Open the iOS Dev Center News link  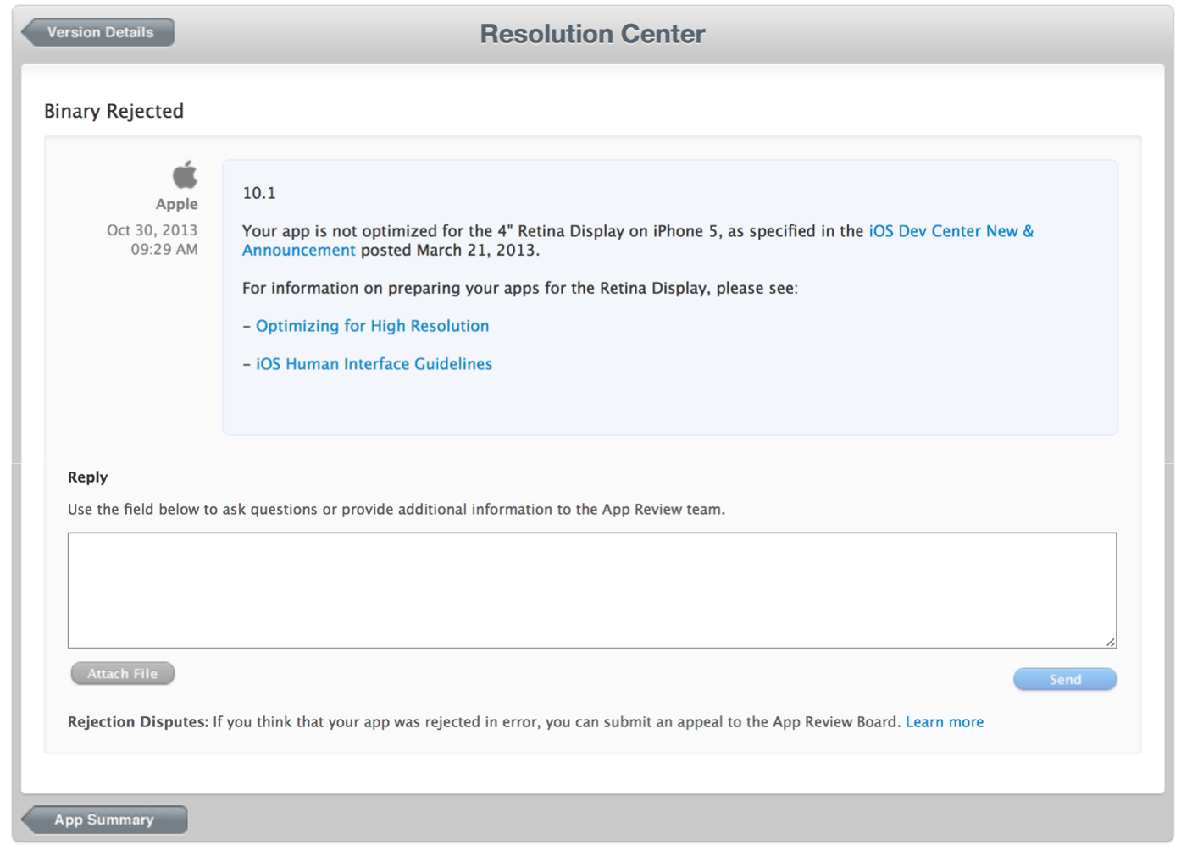click(951, 231)
